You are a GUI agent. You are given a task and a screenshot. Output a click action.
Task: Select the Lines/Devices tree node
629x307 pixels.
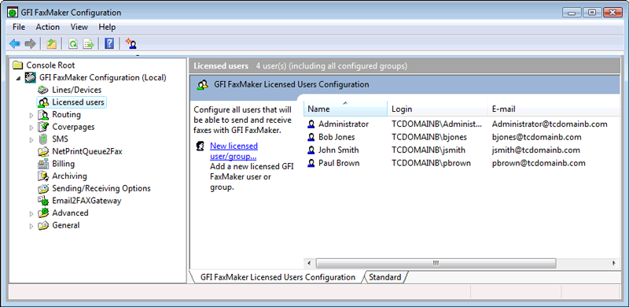click(76, 90)
